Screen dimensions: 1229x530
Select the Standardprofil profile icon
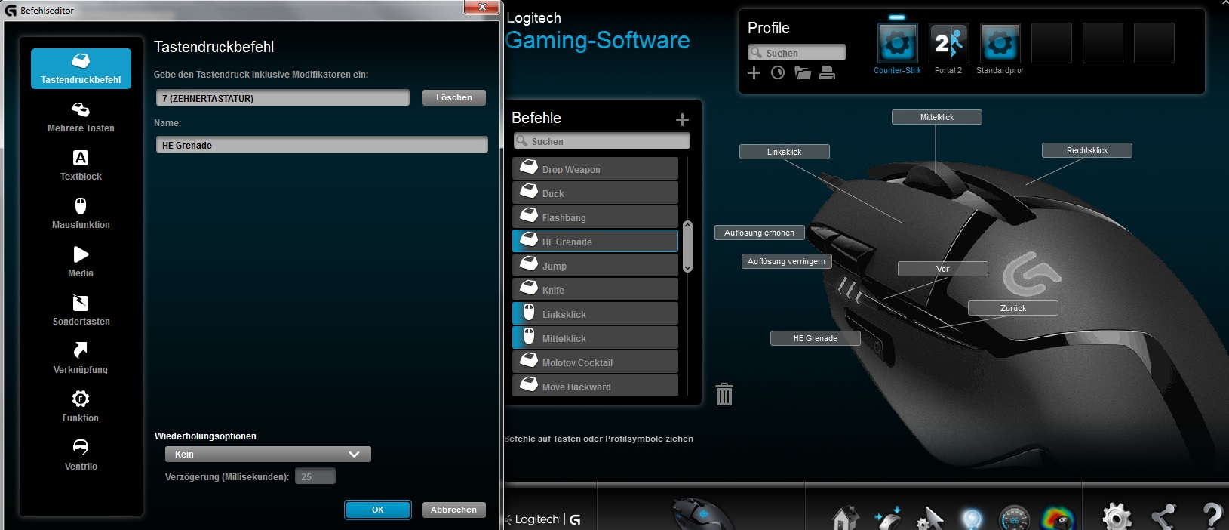(x=1000, y=43)
